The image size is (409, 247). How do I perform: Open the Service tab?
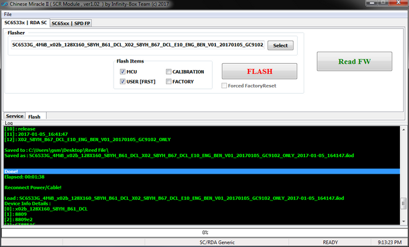15,116
